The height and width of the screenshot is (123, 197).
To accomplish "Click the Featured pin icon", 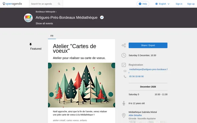I will click(31, 44).
